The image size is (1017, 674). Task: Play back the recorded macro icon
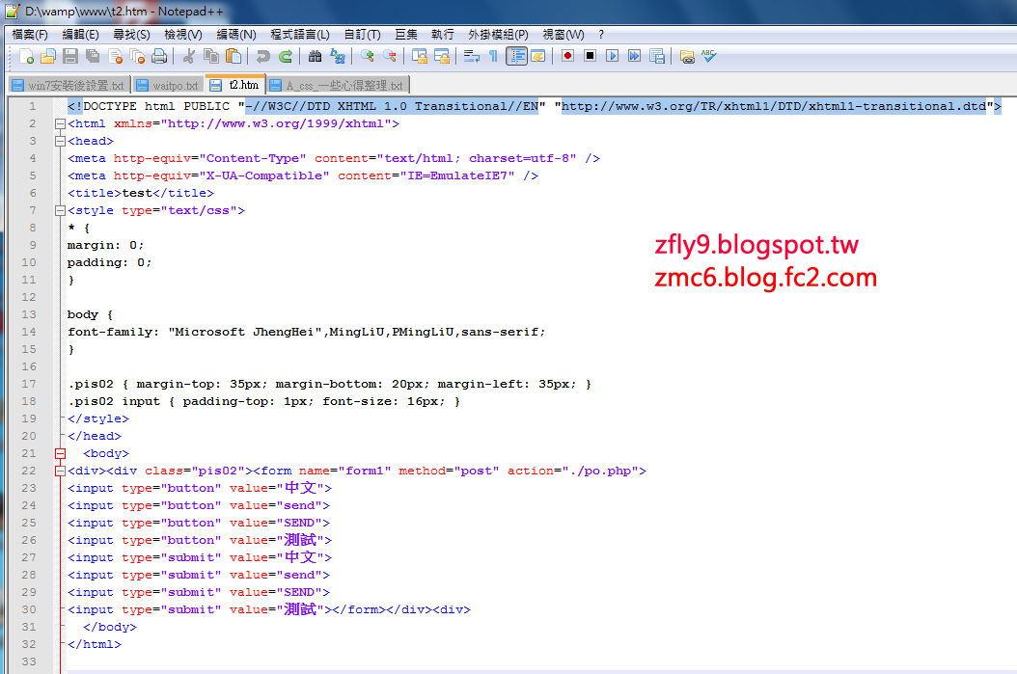(612, 56)
